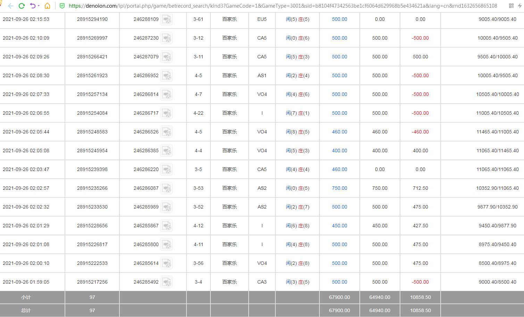Select shoe-round cell 3-53

pos(198,188)
